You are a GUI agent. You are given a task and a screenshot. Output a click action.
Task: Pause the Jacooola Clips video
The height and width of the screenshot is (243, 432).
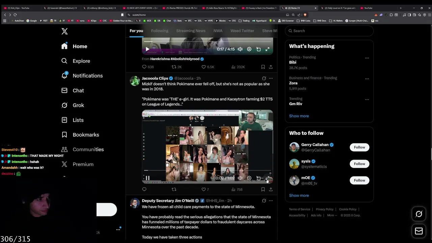pyautogui.click(x=147, y=178)
